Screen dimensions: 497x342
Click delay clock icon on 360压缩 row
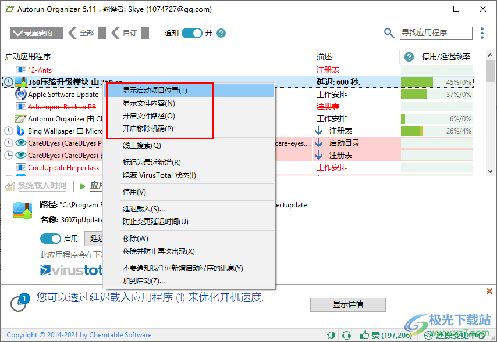click(9, 82)
